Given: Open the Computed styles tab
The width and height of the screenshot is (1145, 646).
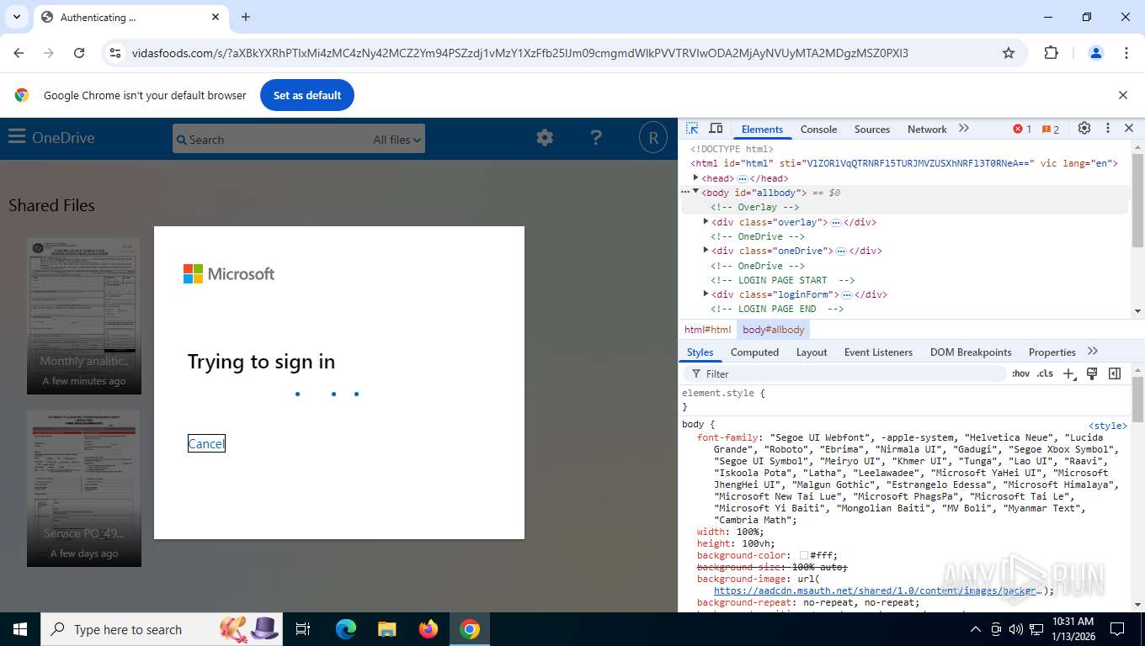Looking at the screenshot, I should (x=754, y=352).
